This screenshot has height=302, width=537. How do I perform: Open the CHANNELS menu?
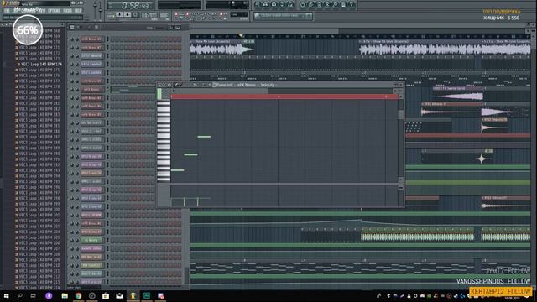click(x=29, y=11)
